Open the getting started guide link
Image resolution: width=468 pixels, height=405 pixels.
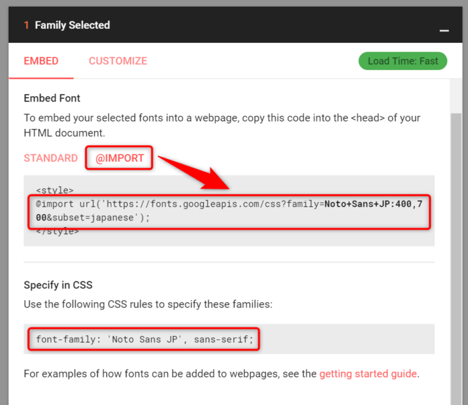[368, 374]
